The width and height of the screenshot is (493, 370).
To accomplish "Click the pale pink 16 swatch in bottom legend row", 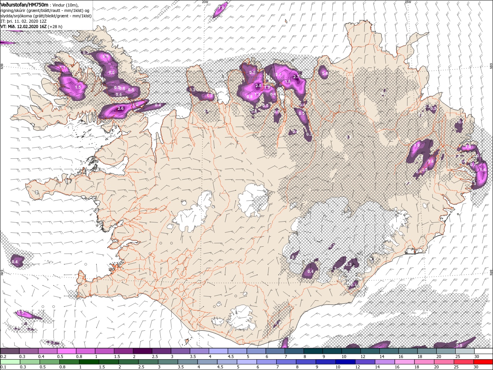I will (404, 362).
